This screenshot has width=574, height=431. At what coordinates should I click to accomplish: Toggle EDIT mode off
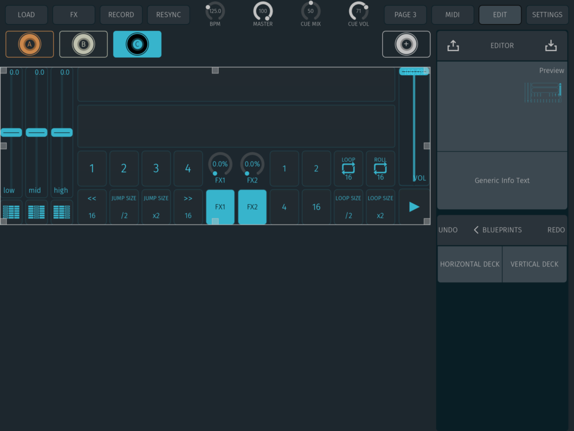[500, 15]
